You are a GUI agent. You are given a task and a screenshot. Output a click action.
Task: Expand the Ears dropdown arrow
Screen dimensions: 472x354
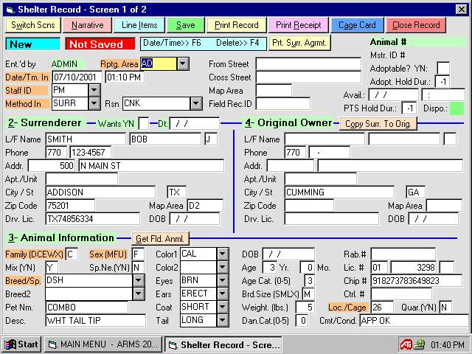click(223, 294)
